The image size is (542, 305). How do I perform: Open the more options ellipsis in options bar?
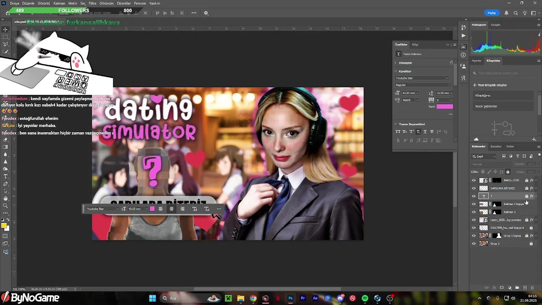[194, 13]
